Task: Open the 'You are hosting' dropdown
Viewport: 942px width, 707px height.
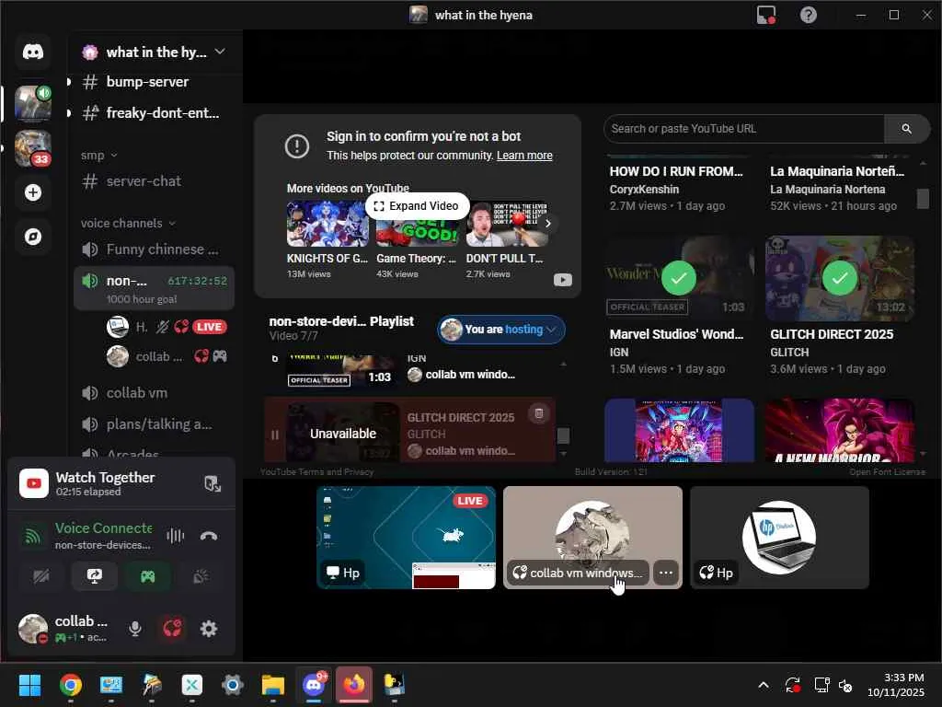Action: (501, 330)
